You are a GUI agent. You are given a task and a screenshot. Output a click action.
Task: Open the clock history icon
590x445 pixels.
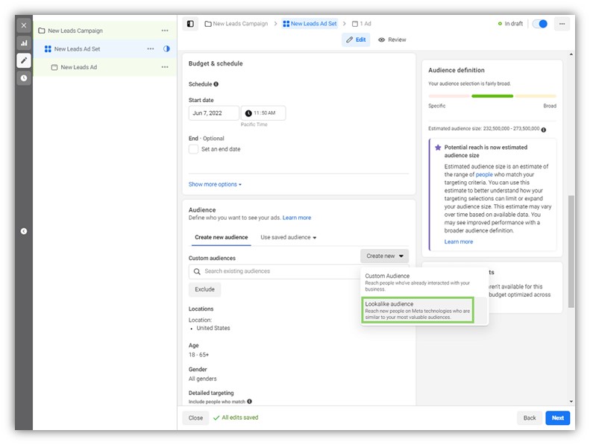pos(24,78)
